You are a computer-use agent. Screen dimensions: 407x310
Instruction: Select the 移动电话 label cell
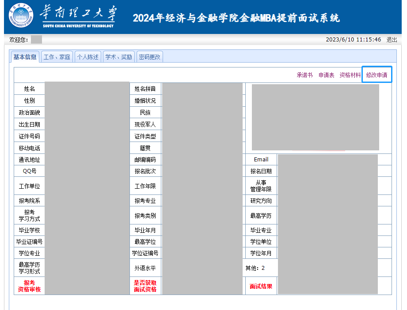tap(29, 148)
